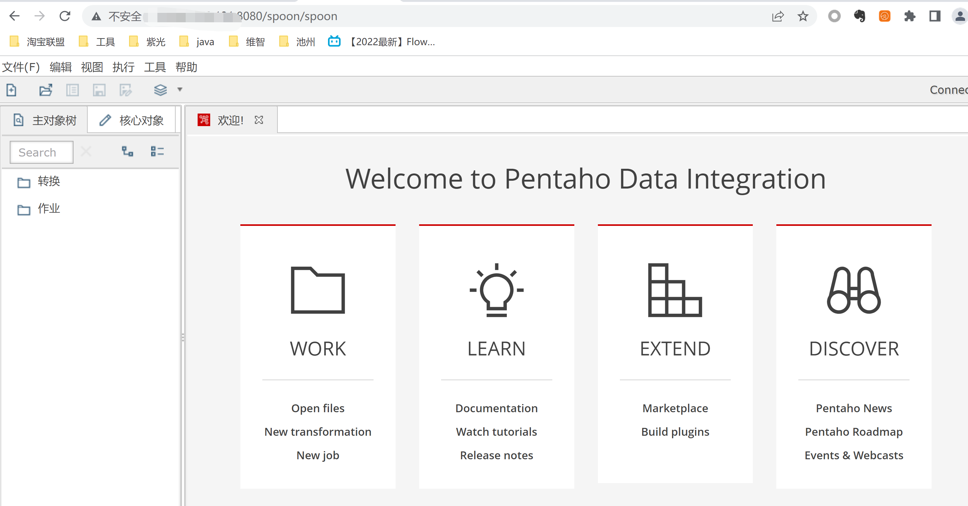The image size is (968, 506).
Task: Clear the search with the X icon
Action: pos(86,152)
